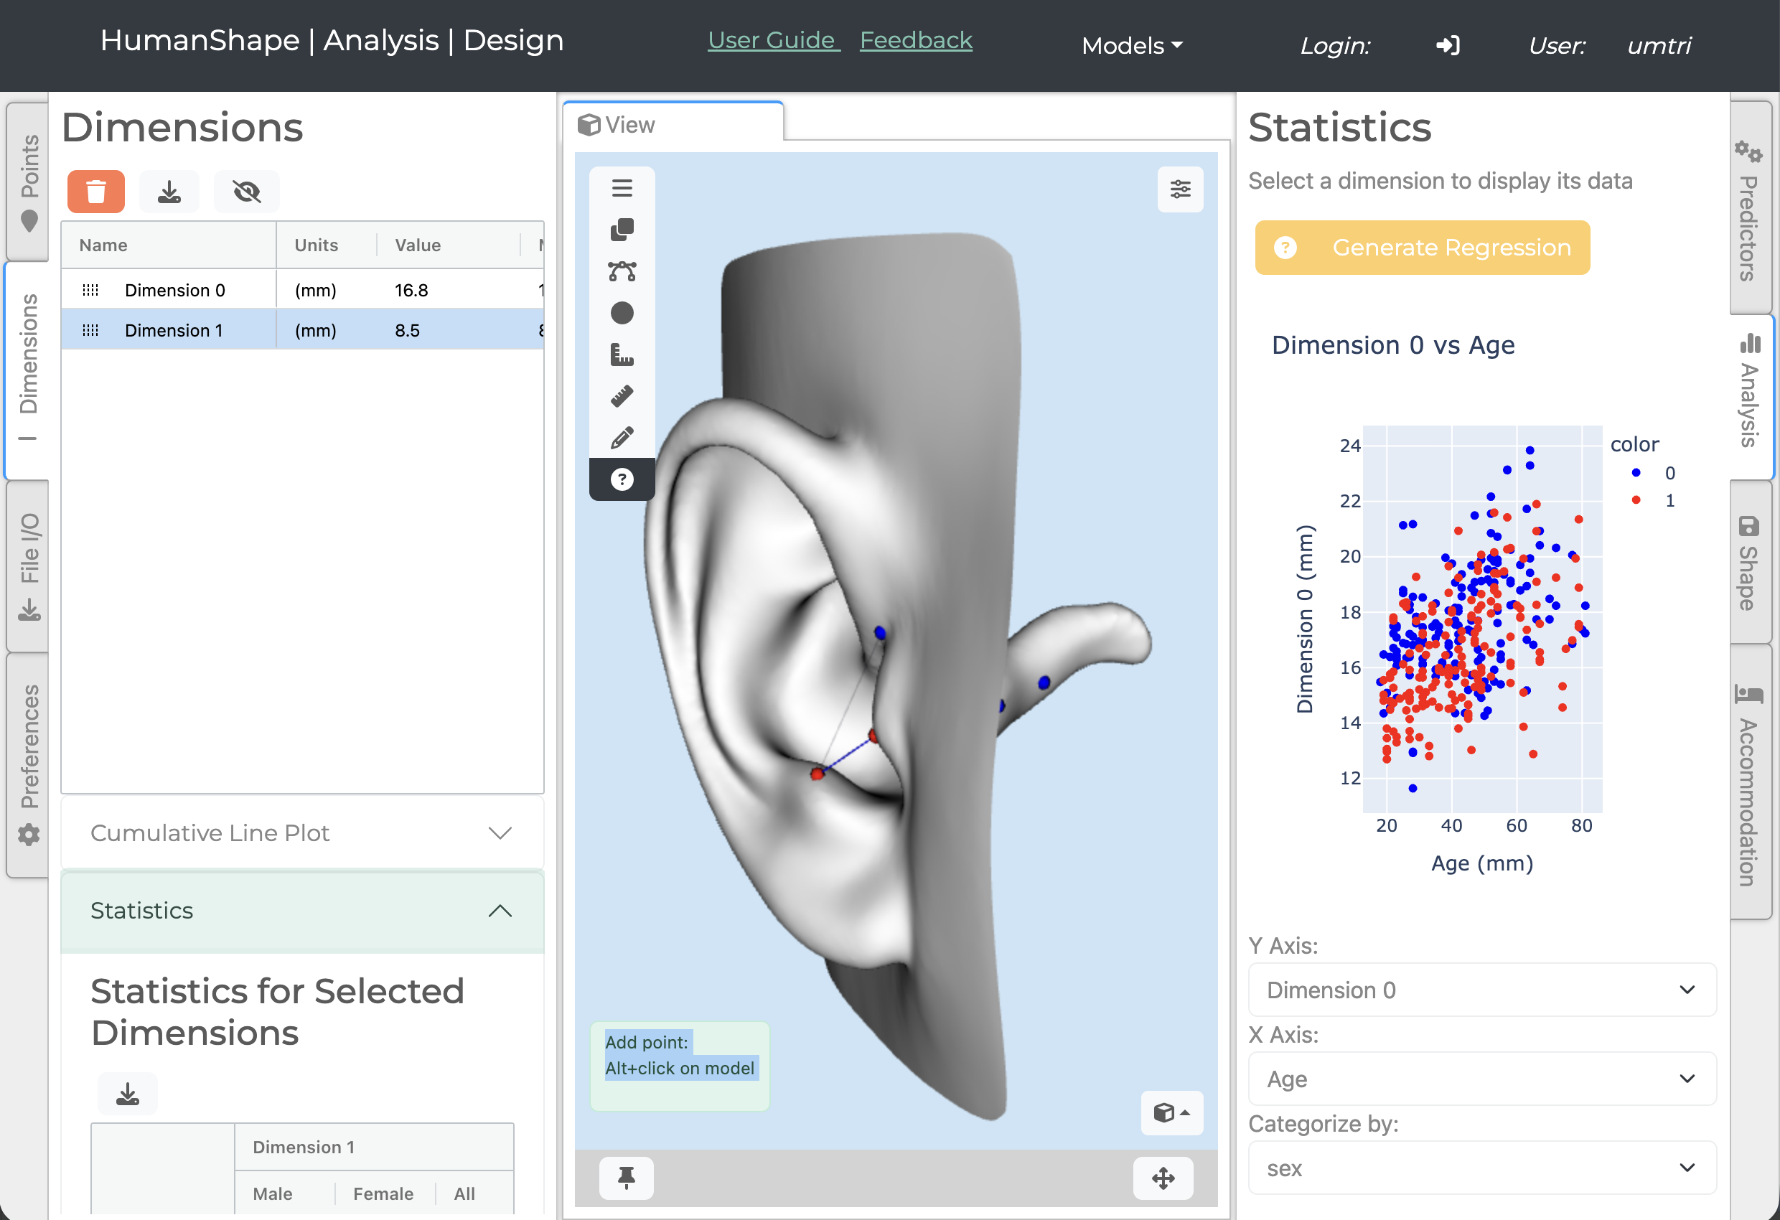The height and width of the screenshot is (1220, 1780).
Task: Toggle the viewer help question-mark button
Action: (x=622, y=479)
